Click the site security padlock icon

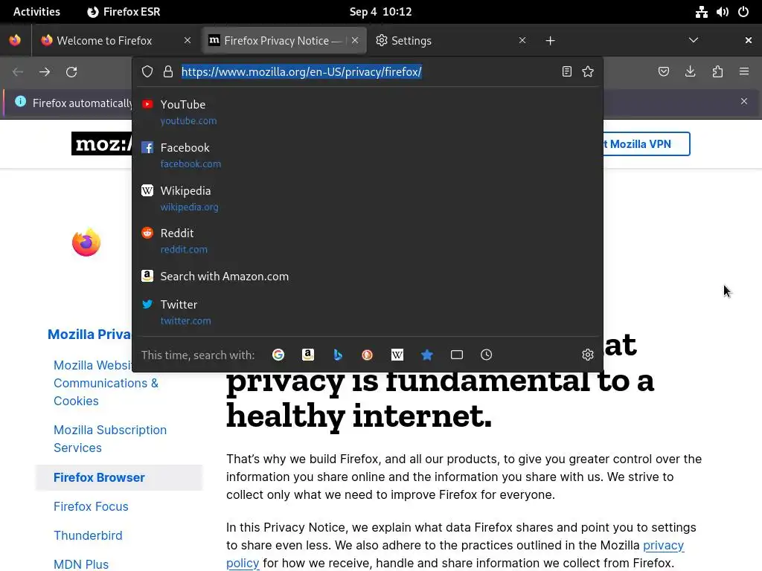168,72
